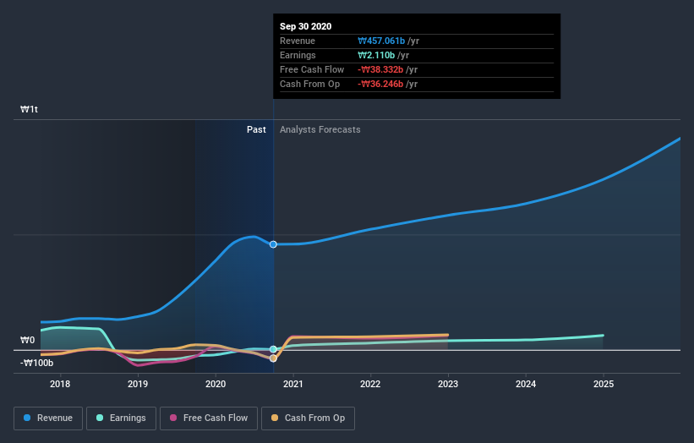Click the orange Cash From Op marker
The width and height of the screenshot is (694, 443).
(x=273, y=358)
